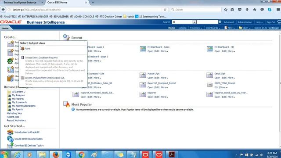Open My Agent Subscriptions
281x158 pixels.
point(23,106)
